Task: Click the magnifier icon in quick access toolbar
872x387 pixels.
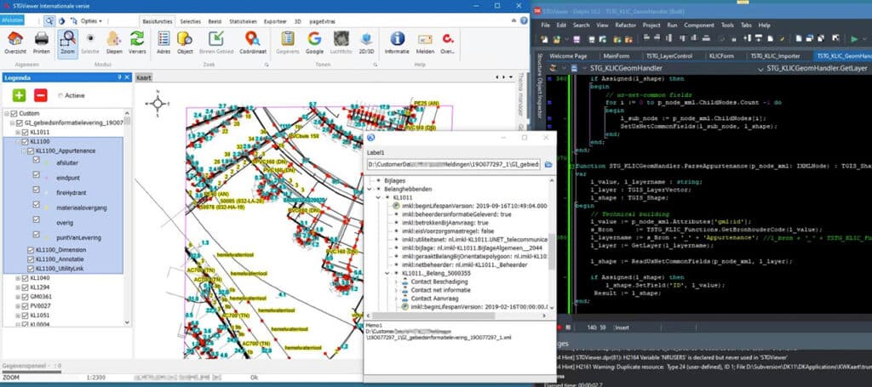Action: point(49,20)
